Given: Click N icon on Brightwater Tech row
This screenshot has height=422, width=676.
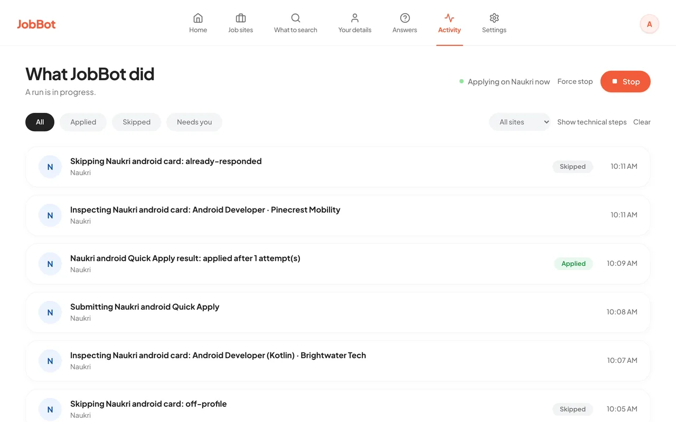Looking at the screenshot, I should coord(50,361).
